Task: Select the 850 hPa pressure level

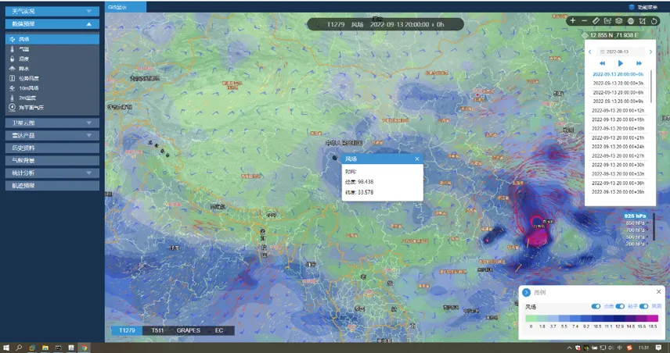Action: pyautogui.click(x=635, y=223)
